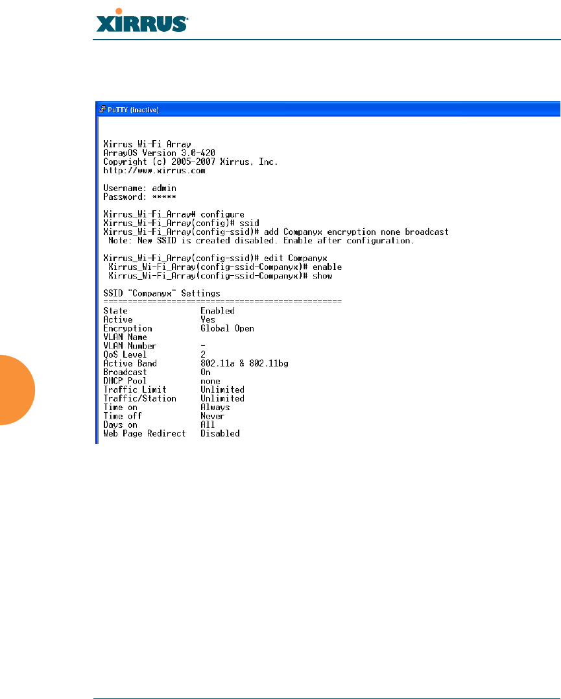Click the Xirrus logo at top
Viewport: 561px width, 699px height.
(142, 21)
